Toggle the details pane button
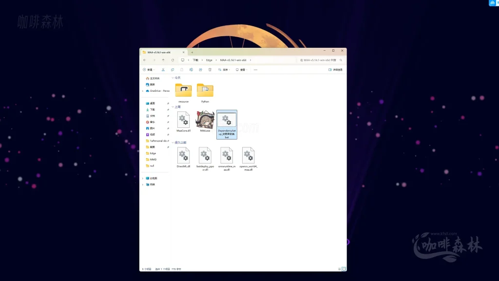The image size is (499, 281). pos(335,70)
